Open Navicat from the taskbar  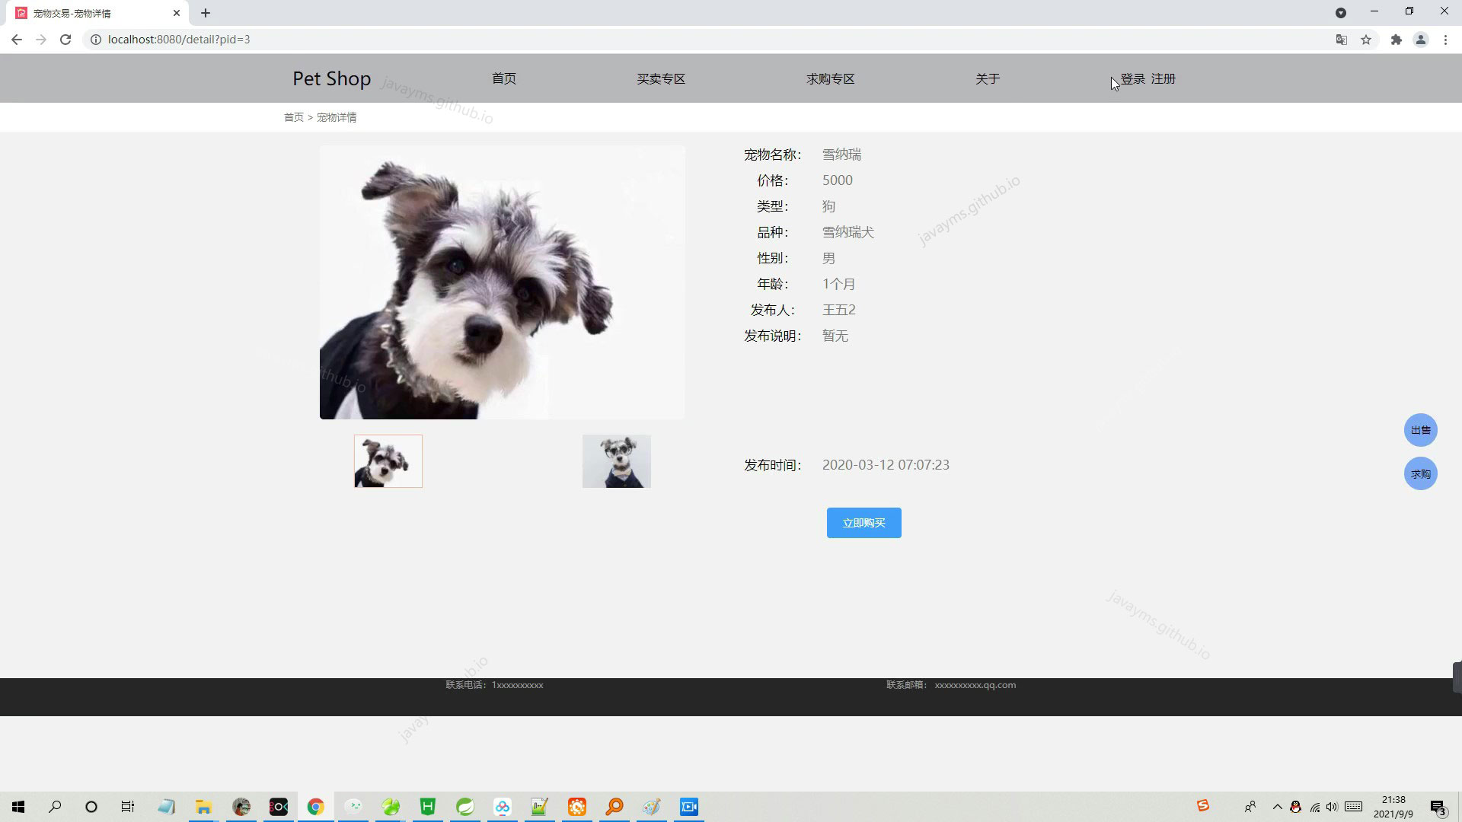391,807
